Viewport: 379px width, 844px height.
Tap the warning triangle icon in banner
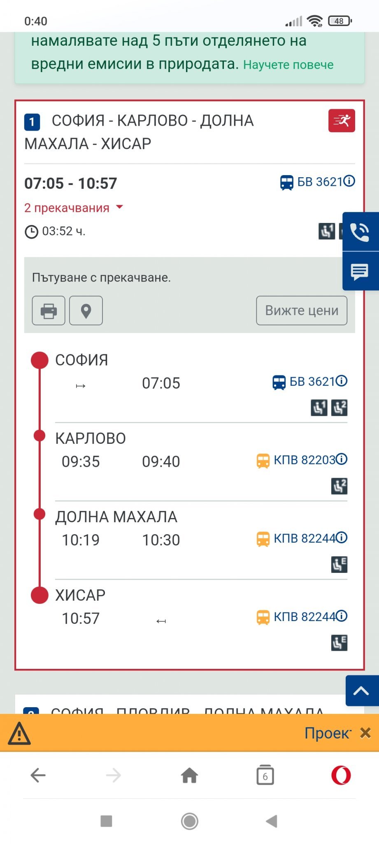[19, 734]
